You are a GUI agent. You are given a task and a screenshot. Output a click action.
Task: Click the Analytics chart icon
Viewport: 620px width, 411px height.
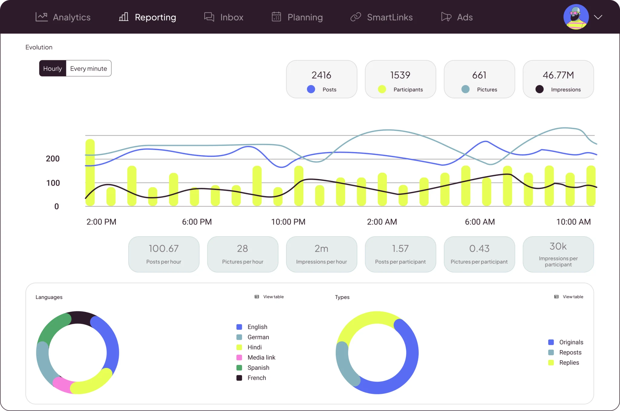point(41,17)
